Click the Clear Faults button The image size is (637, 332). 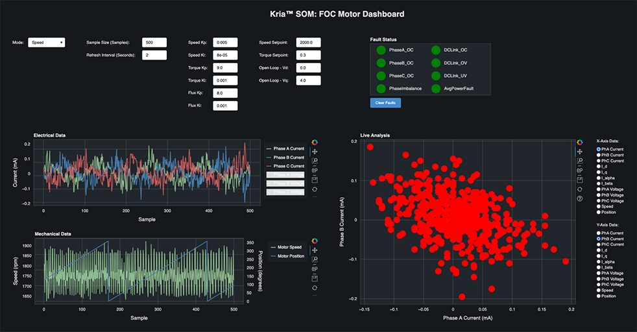[x=385, y=103]
